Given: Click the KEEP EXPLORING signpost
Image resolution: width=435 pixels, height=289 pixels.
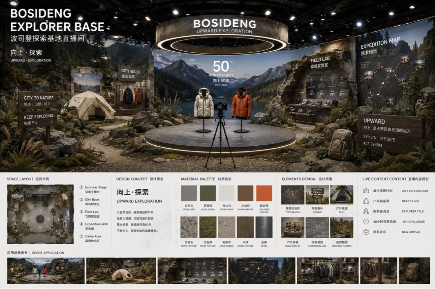Looking at the screenshot, I should click(x=38, y=119).
